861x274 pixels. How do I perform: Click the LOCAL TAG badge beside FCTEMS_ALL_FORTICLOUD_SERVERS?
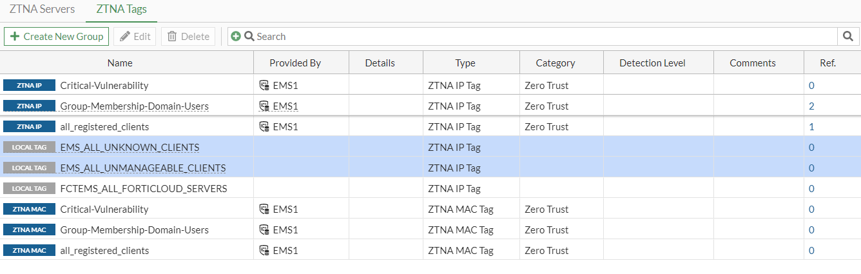click(29, 188)
